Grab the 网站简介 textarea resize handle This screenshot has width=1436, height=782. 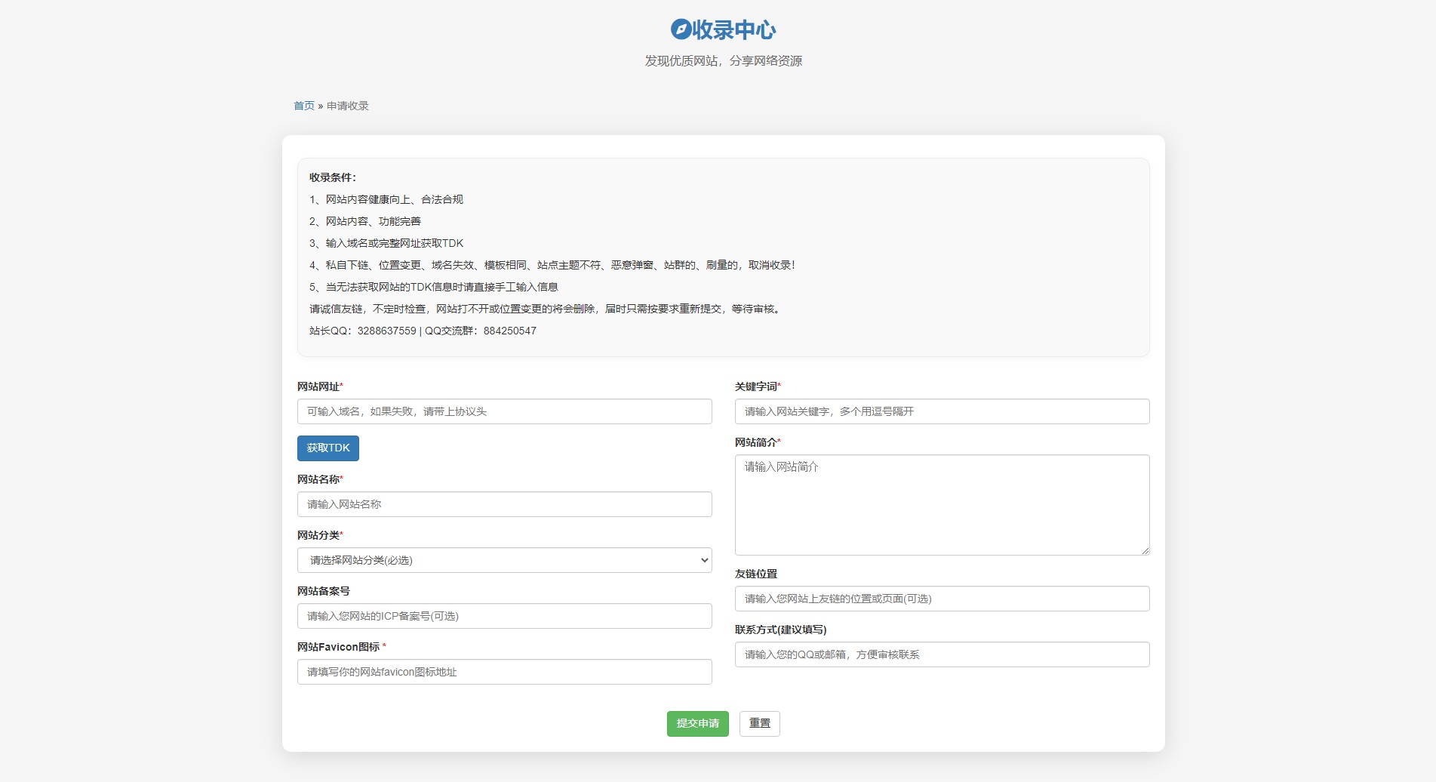click(1145, 550)
